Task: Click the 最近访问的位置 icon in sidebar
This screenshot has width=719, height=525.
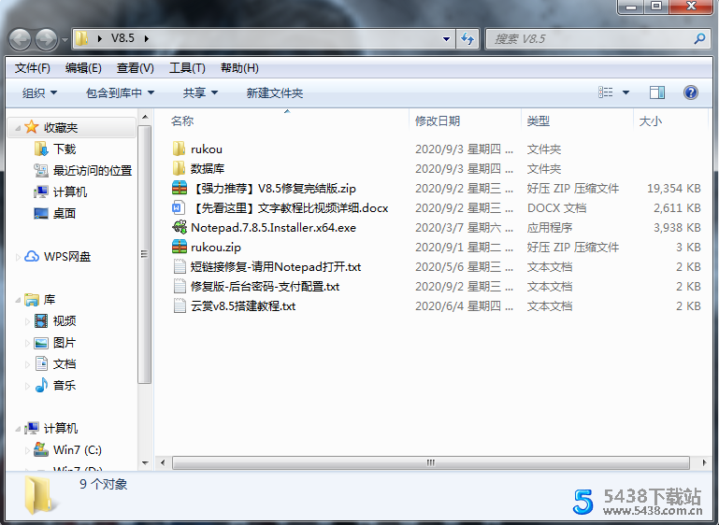Action: pyautogui.click(x=41, y=170)
